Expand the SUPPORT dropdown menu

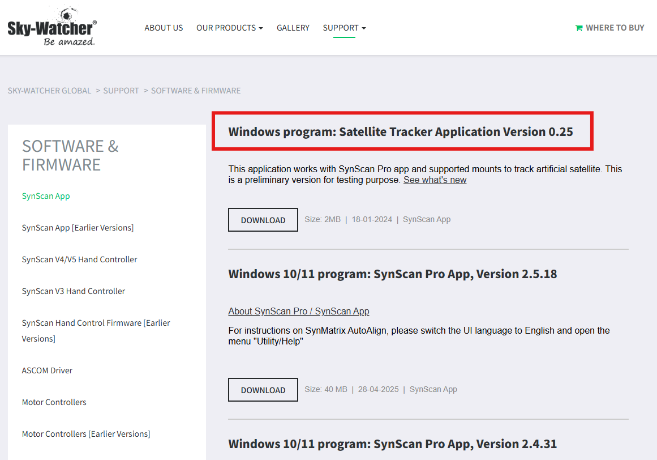coord(345,28)
